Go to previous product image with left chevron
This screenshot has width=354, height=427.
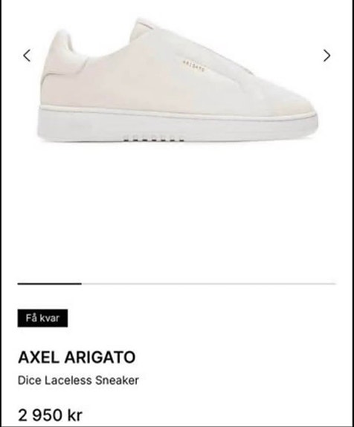coord(27,56)
